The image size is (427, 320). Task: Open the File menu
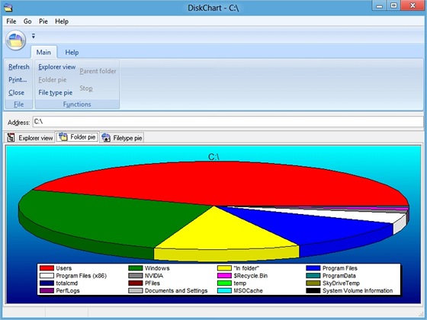click(11, 21)
